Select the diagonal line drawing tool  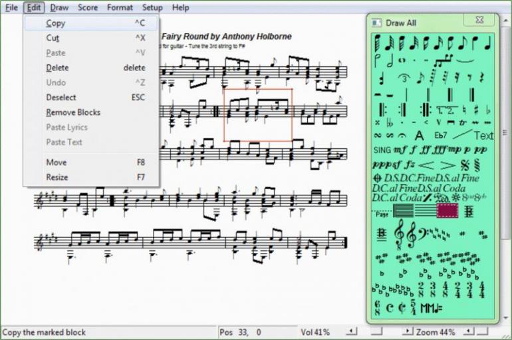pyautogui.click(x=462, y=134)
